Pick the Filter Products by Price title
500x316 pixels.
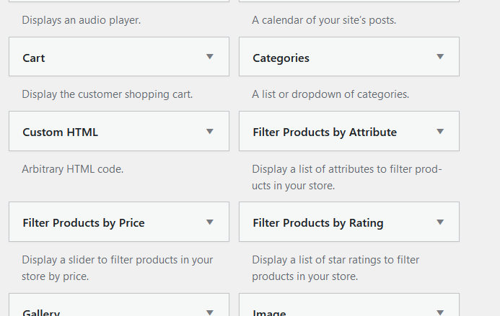(84, 223)
